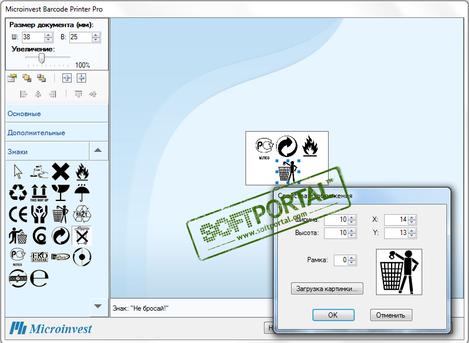
Task: Click the Microinvest logo
Action: coord(51,329)
